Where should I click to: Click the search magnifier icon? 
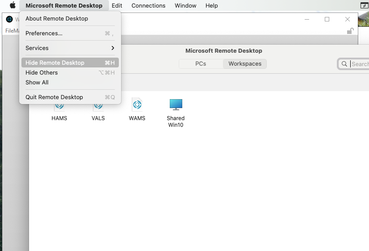tap(344, 64)
